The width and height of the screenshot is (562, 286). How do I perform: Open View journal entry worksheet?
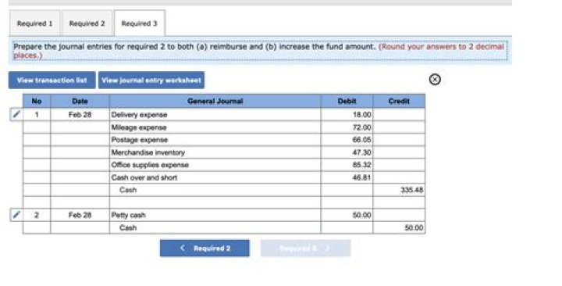[151, 80]
